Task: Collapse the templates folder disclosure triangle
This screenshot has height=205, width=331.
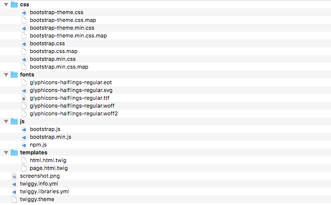Action: coord(5,152)
